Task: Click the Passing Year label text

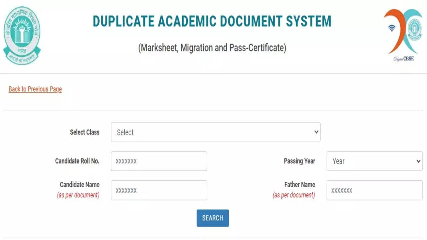Action: pyautogui.click(x=299, y=161)
